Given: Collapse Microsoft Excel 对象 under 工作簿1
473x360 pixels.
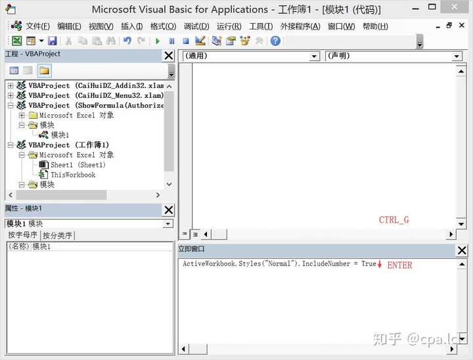Looking at the screenshot, I should (22, 155).
